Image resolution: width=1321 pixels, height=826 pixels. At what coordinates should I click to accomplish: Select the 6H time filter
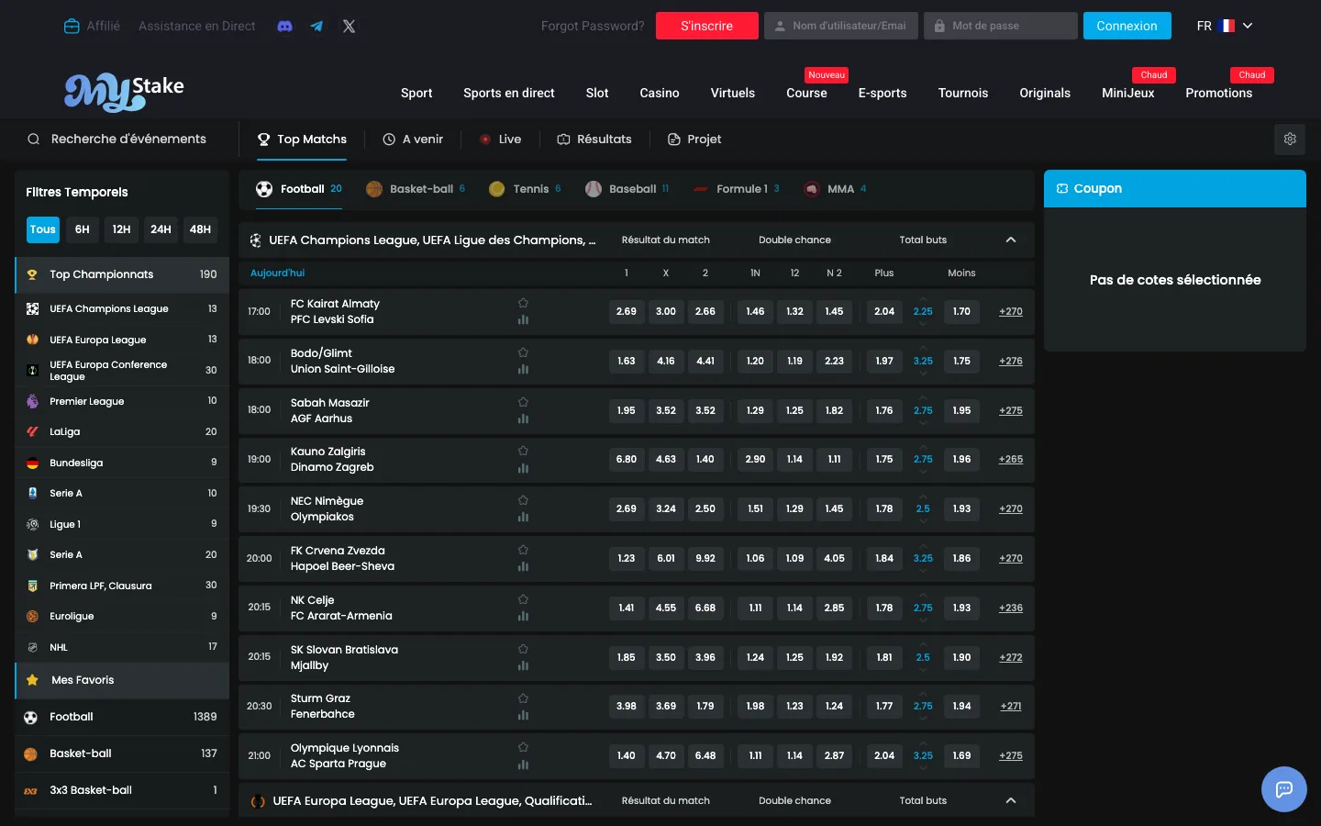(83, 229)
